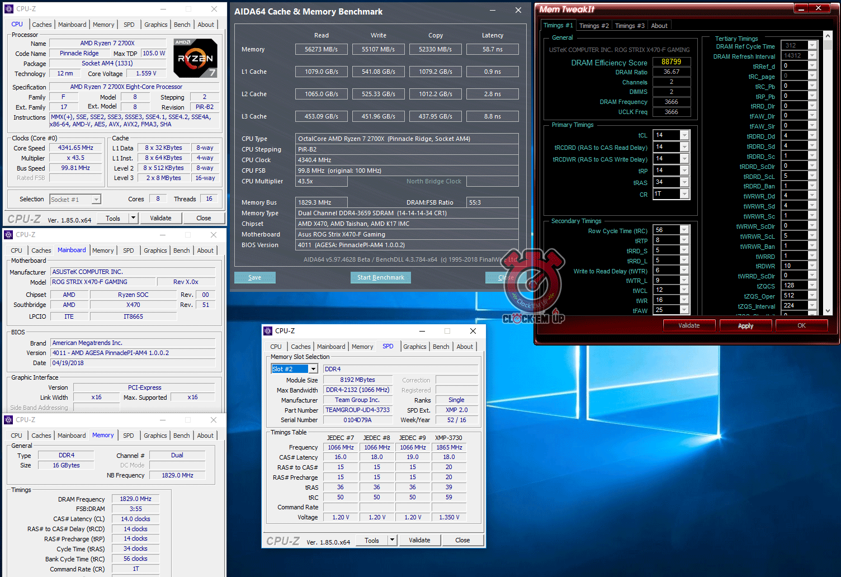Open the Slot #2 memory slot dropdown
The width and height of the screenshot is (841, 577).
coord(313,369)
